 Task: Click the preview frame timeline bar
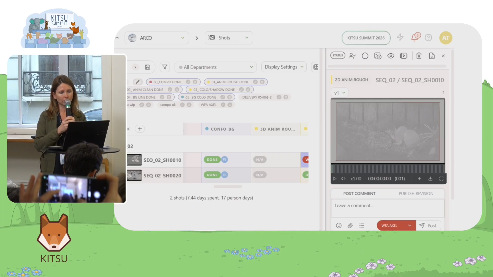[388, 169]
